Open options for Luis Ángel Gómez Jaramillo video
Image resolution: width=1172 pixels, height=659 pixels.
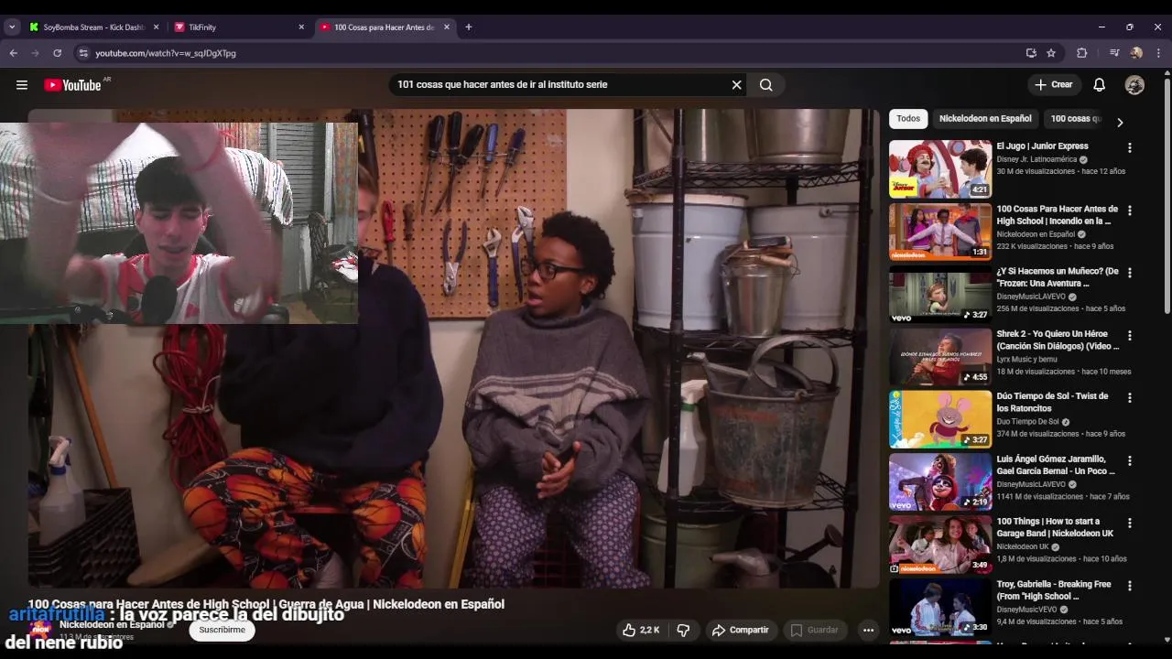point(1129,460)
